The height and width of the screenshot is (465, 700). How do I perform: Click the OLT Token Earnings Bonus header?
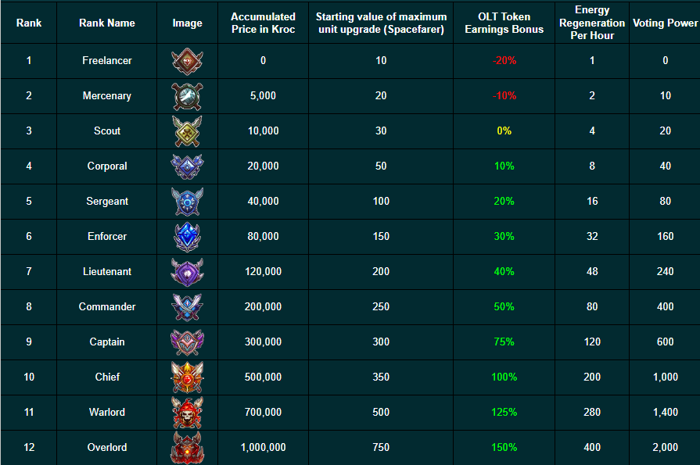504,23
